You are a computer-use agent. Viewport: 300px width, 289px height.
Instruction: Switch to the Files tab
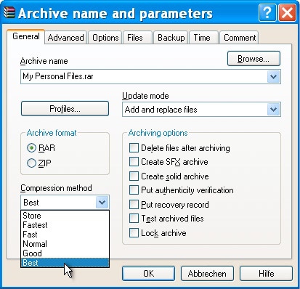[137, 38]
